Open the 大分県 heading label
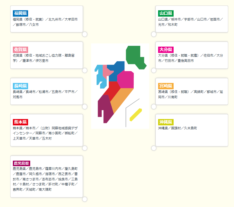234x207 pixels. click(166, 50)
